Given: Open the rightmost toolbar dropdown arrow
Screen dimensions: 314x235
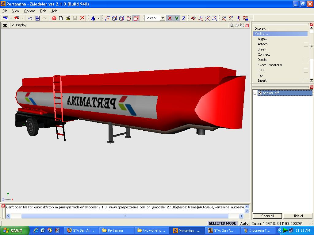Looking at the screenshot, I should [251, 18].
